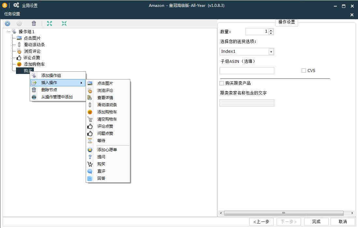Click the 提问 question mark icon
Screen dimensions: 358x228
(90, 157)
